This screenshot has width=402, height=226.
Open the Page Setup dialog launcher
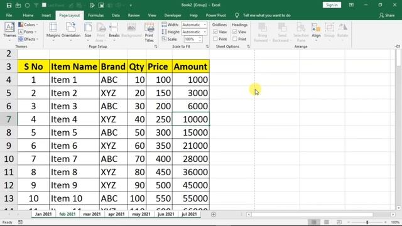pos(156,46)
